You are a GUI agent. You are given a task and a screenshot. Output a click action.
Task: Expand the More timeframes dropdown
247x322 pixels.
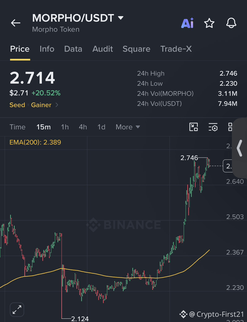pos(128,127)
